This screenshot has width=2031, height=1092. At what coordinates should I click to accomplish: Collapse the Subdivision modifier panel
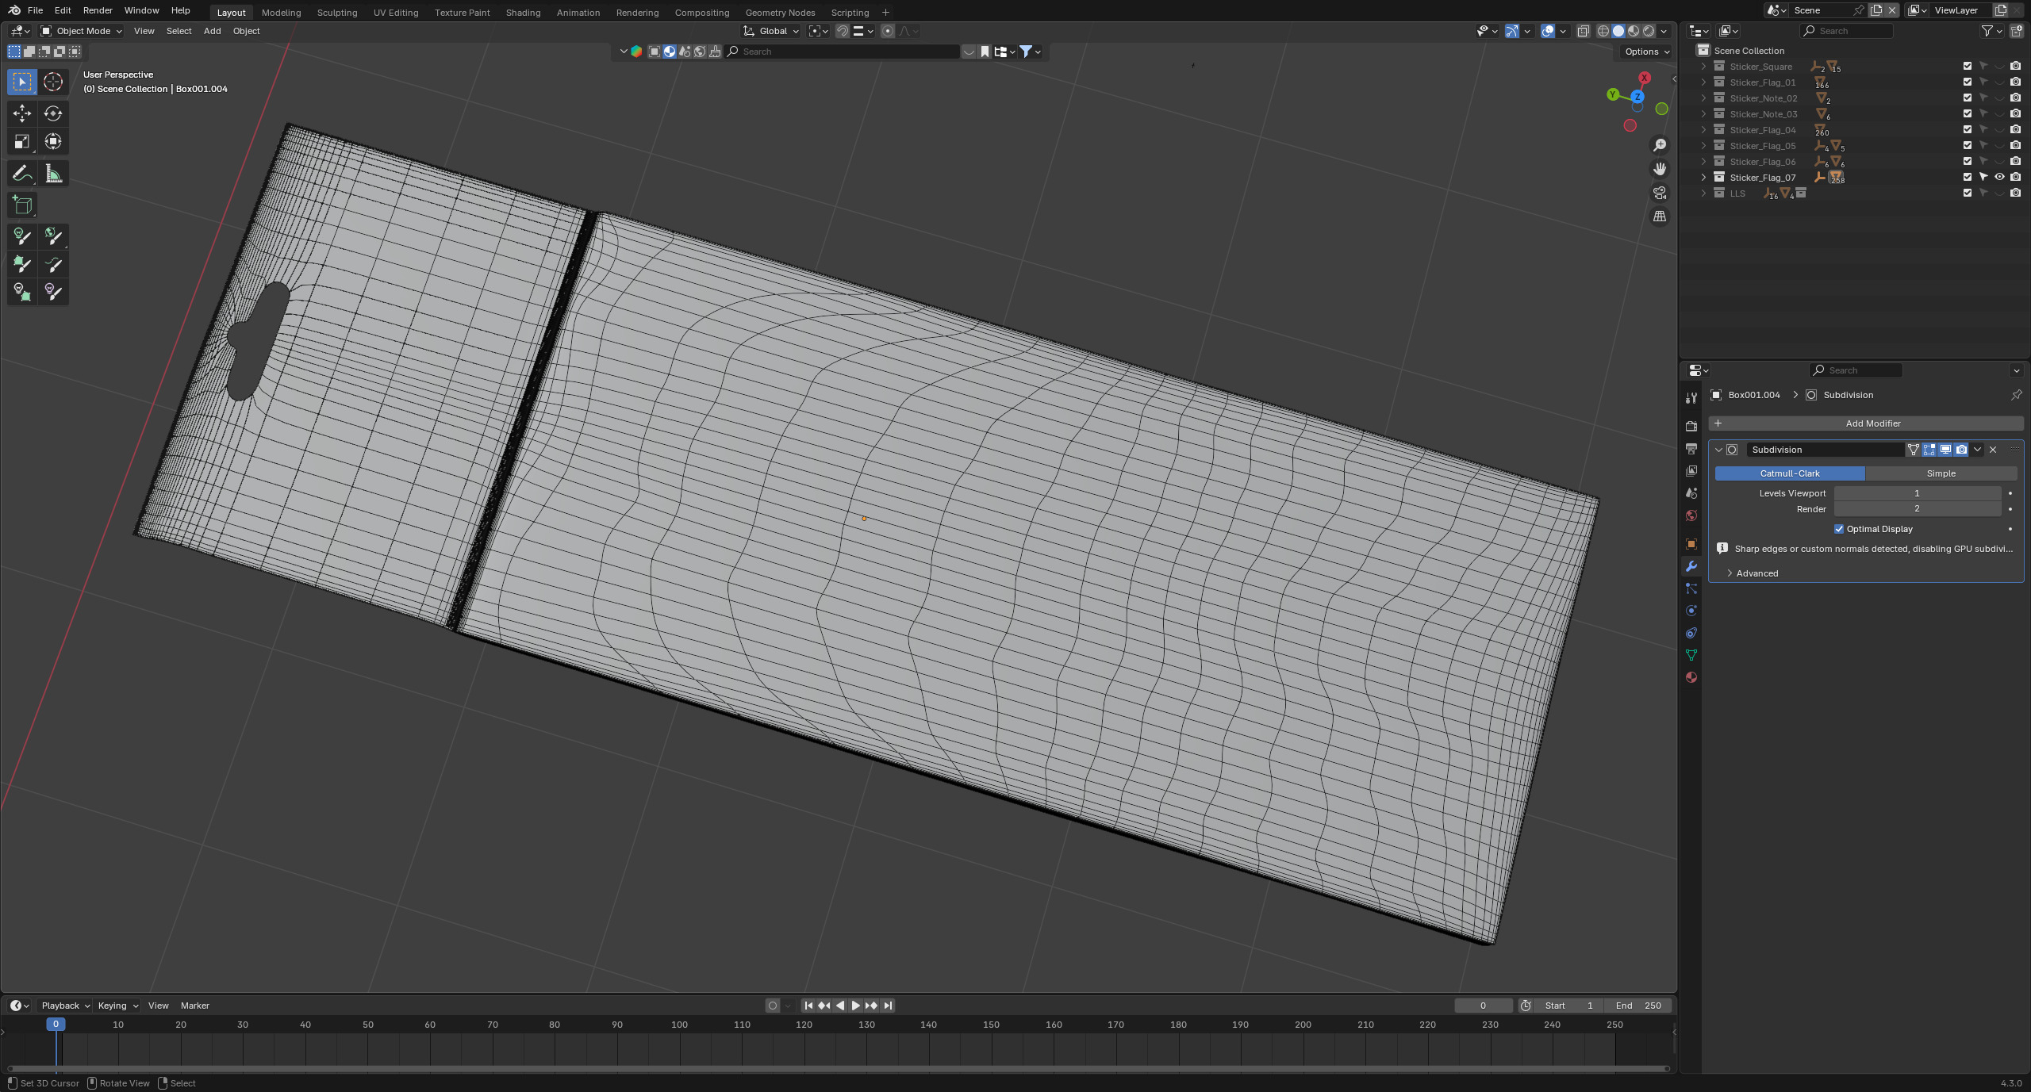(x=1719, y=450)
